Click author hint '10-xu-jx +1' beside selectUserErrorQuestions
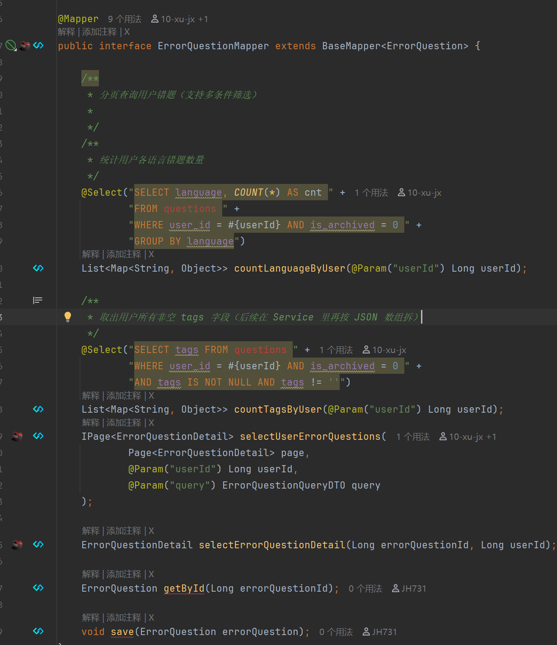Screen dimensions: 557x645 [468, 436]
